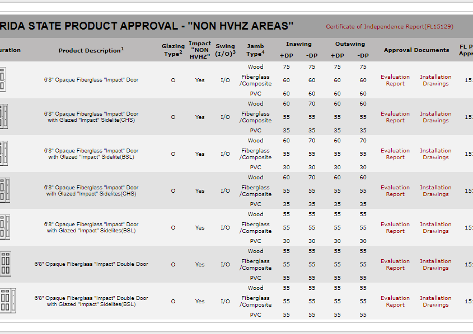Screen dimensions: 473x334
Task: Click 'Wood' jamb type in the first door row
Action: click(255, 67)
